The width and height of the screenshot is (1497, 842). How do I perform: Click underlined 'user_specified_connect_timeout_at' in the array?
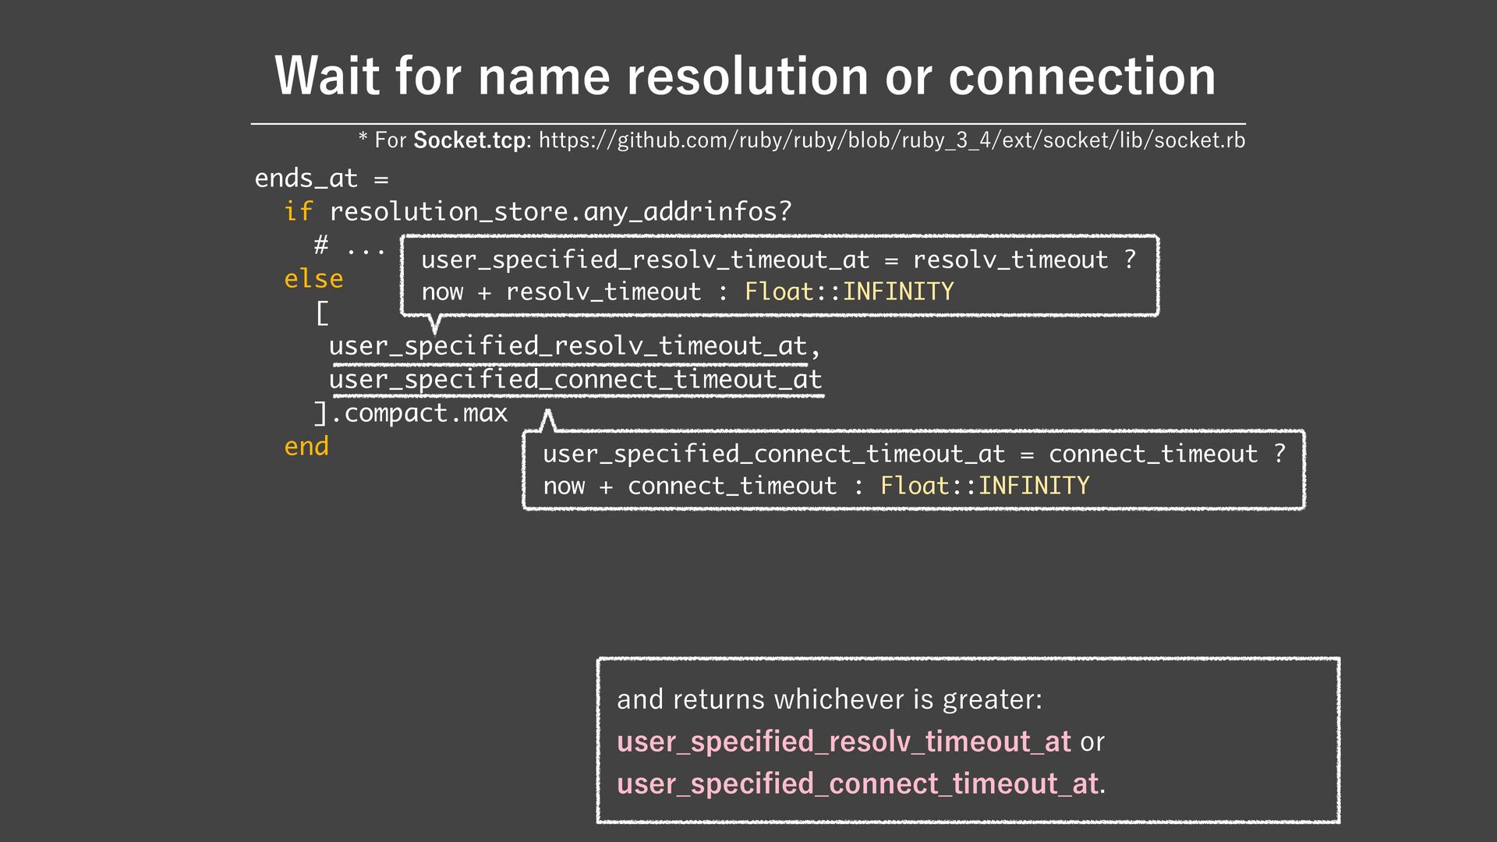pyautogui.click(x=575, y=380)
